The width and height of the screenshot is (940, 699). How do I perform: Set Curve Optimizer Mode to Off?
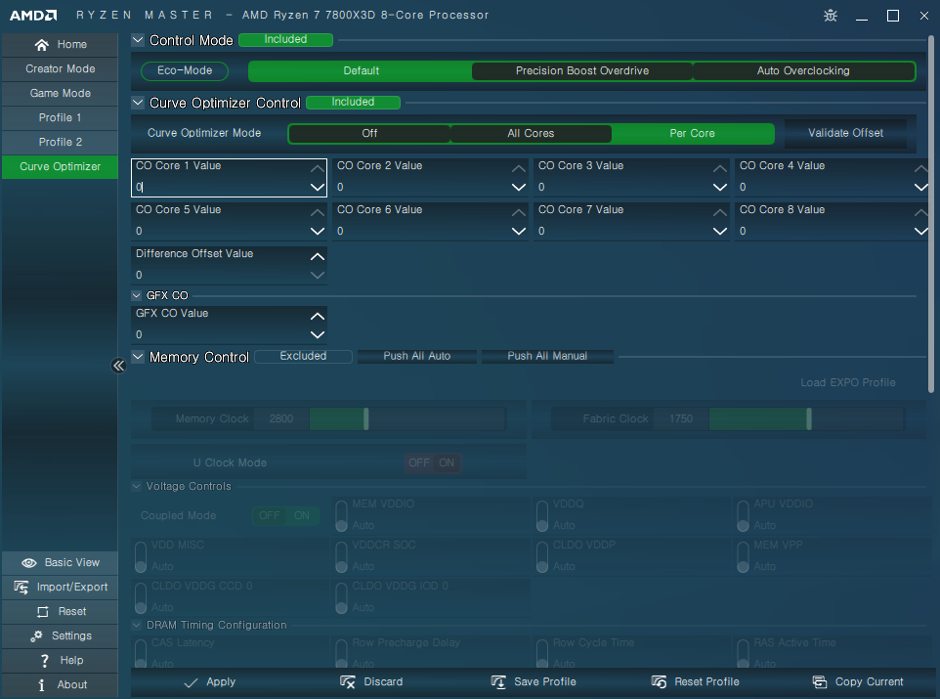369,133
